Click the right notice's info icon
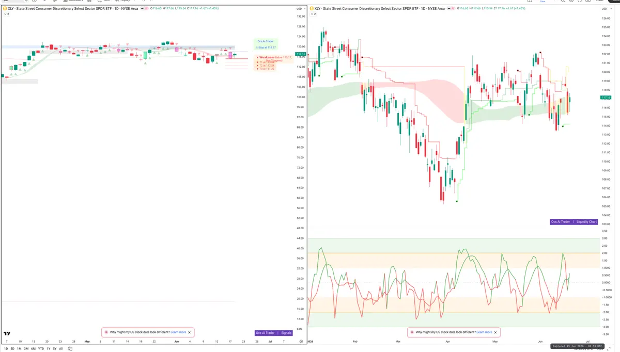 point(412,332)
